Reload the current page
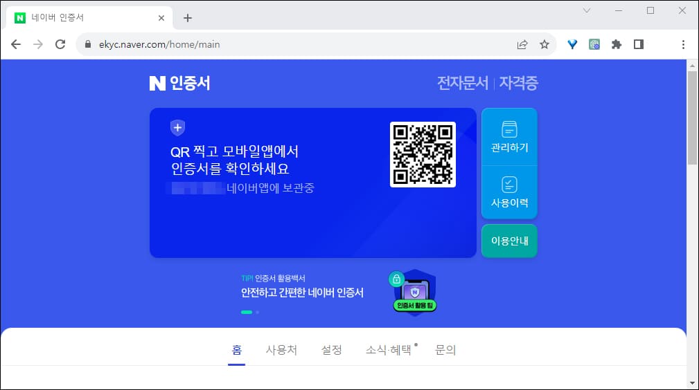Image resolution: width=699 pixels, height=390 pixels. [60, 44]
